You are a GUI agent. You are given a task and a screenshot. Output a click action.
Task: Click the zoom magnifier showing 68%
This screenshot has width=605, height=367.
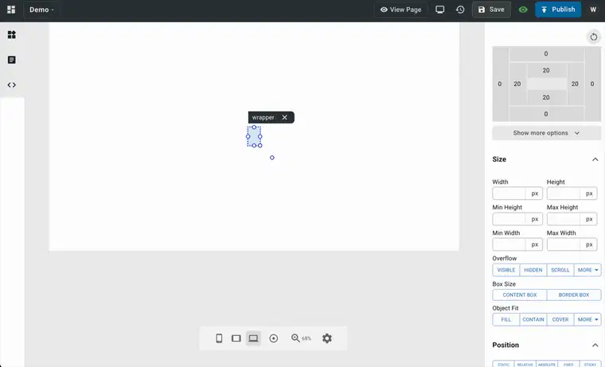tap(301, 338)
